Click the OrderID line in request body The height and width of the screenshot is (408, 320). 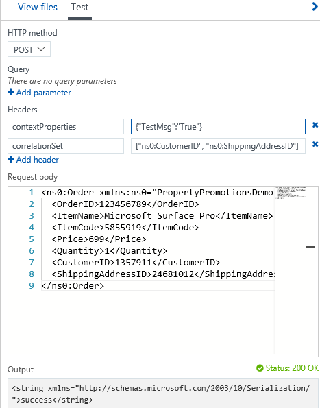tap(125, 204)
